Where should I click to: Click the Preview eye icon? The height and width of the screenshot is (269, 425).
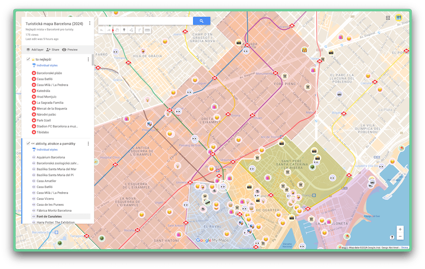pyautogui.click(x=64, y=50)
